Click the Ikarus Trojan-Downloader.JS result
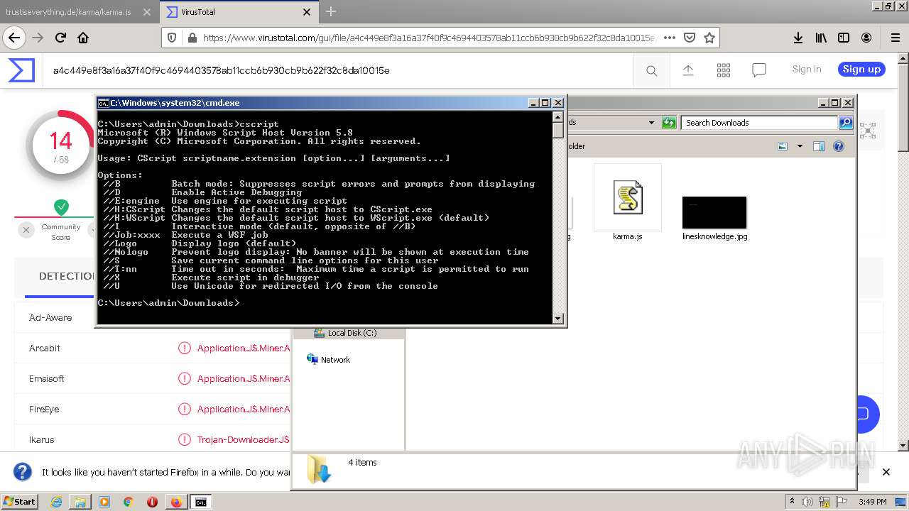909x511 pixels. tap(244, 440)
